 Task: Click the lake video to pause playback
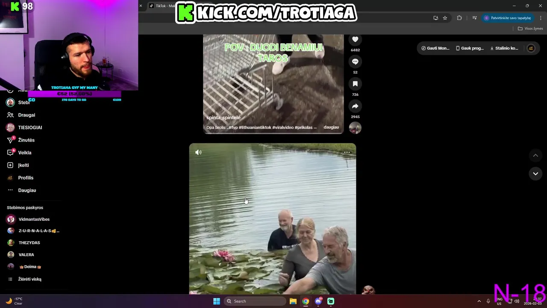273,219
